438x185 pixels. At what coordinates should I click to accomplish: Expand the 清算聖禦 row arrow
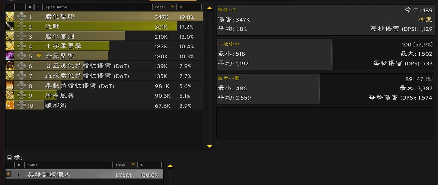[x=39, y=56]
